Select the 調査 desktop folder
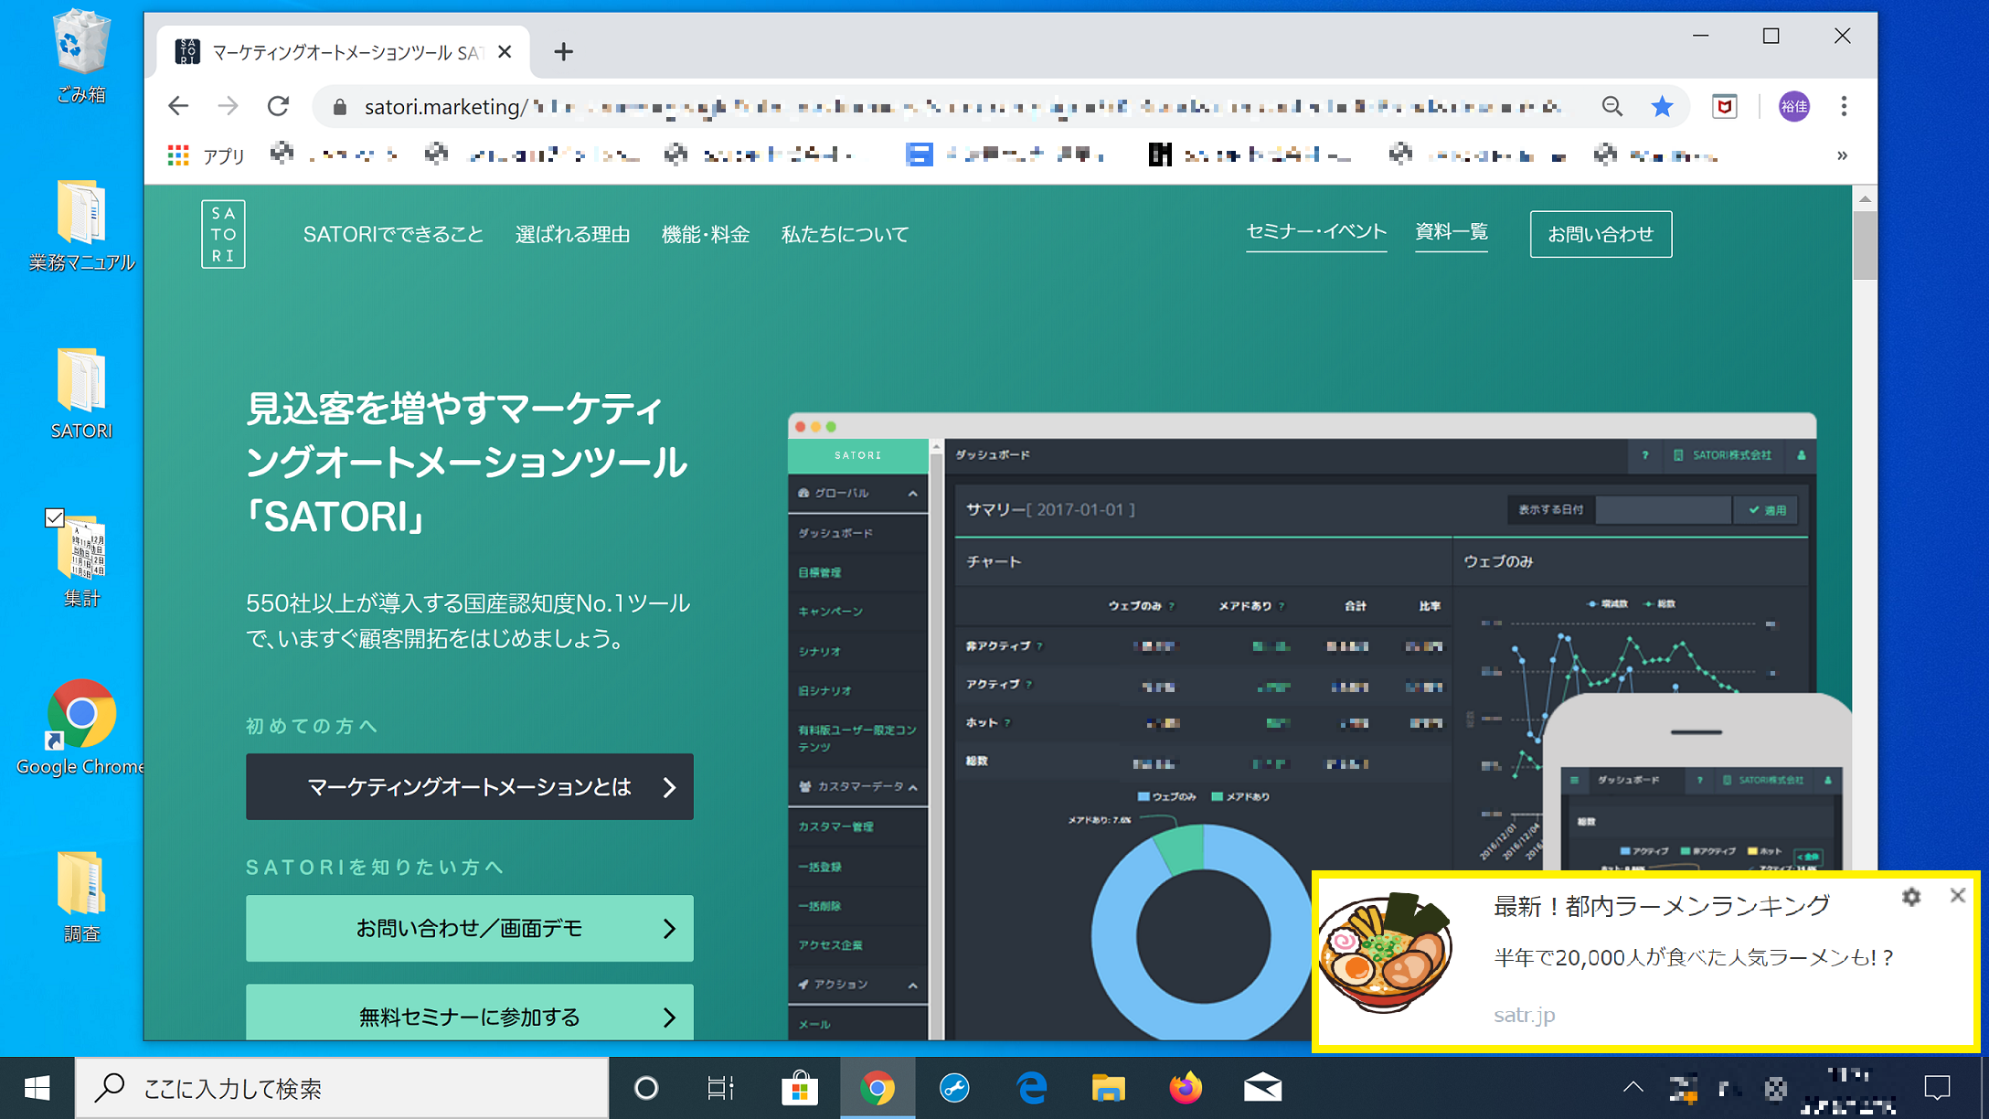The image size is (1989, 1119). pyautogui.click(x=81, y=897)
